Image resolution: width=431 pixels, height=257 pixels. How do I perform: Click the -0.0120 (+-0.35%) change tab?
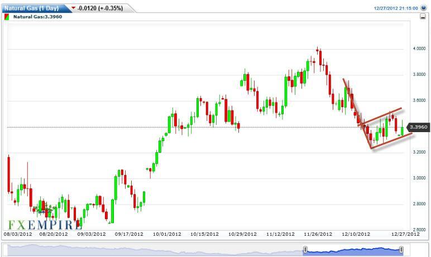(99, 8)
